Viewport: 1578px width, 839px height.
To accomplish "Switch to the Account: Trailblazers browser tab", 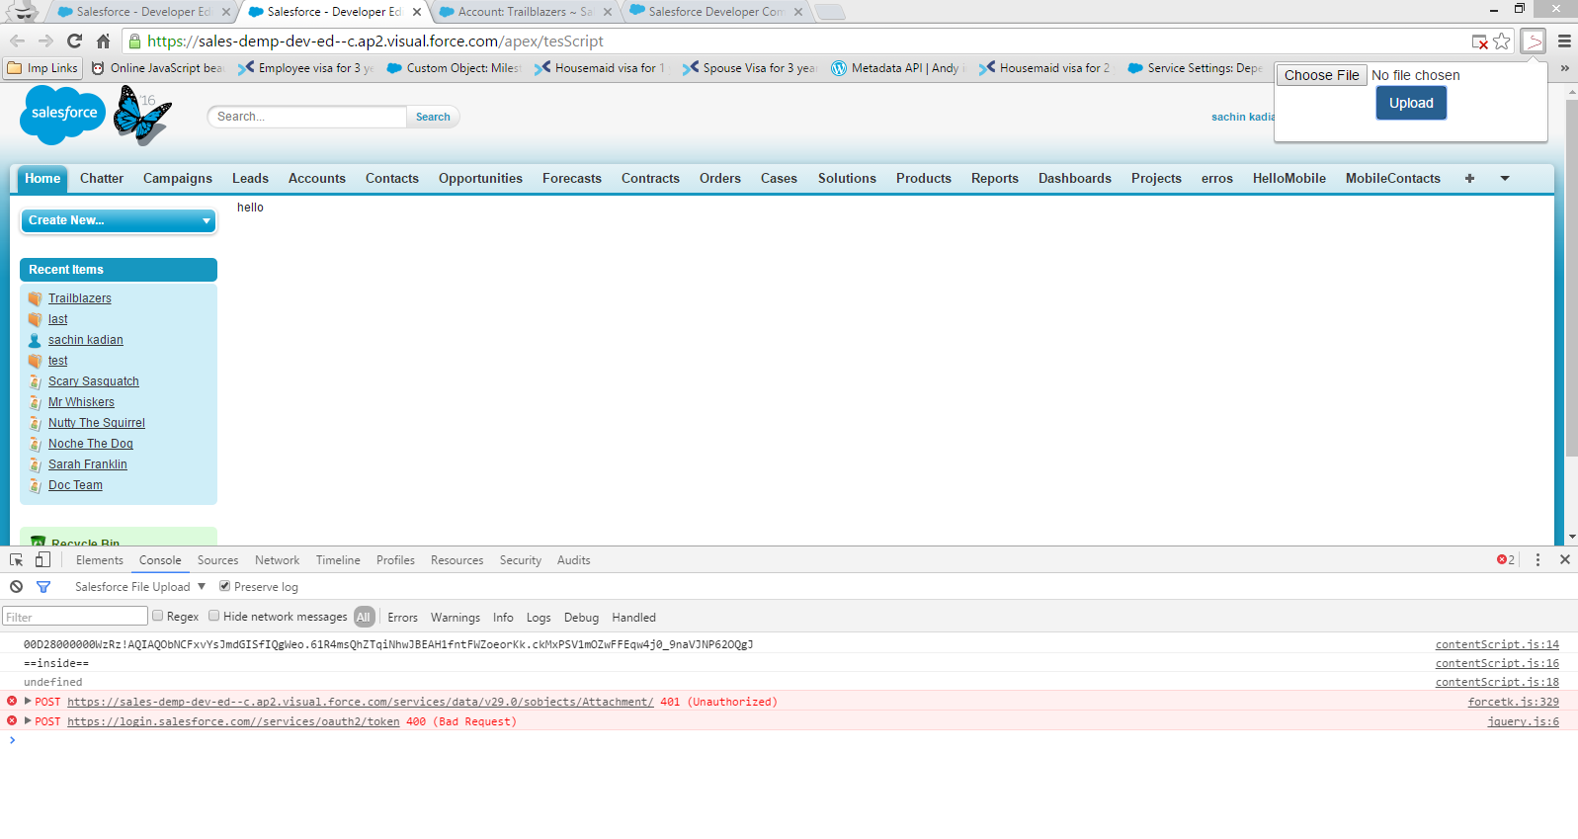I will [x=525, y=12].
